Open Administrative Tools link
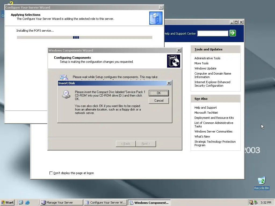This screenshot has height=206, width=275. click(207, 58)
